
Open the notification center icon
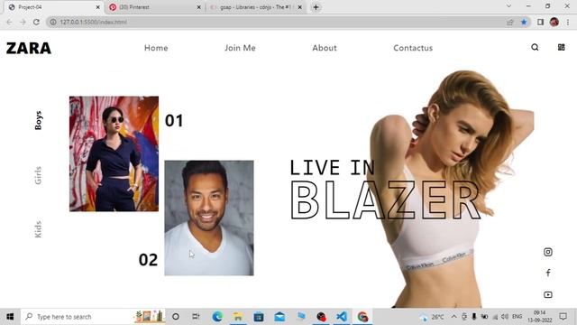coord(563,317)
